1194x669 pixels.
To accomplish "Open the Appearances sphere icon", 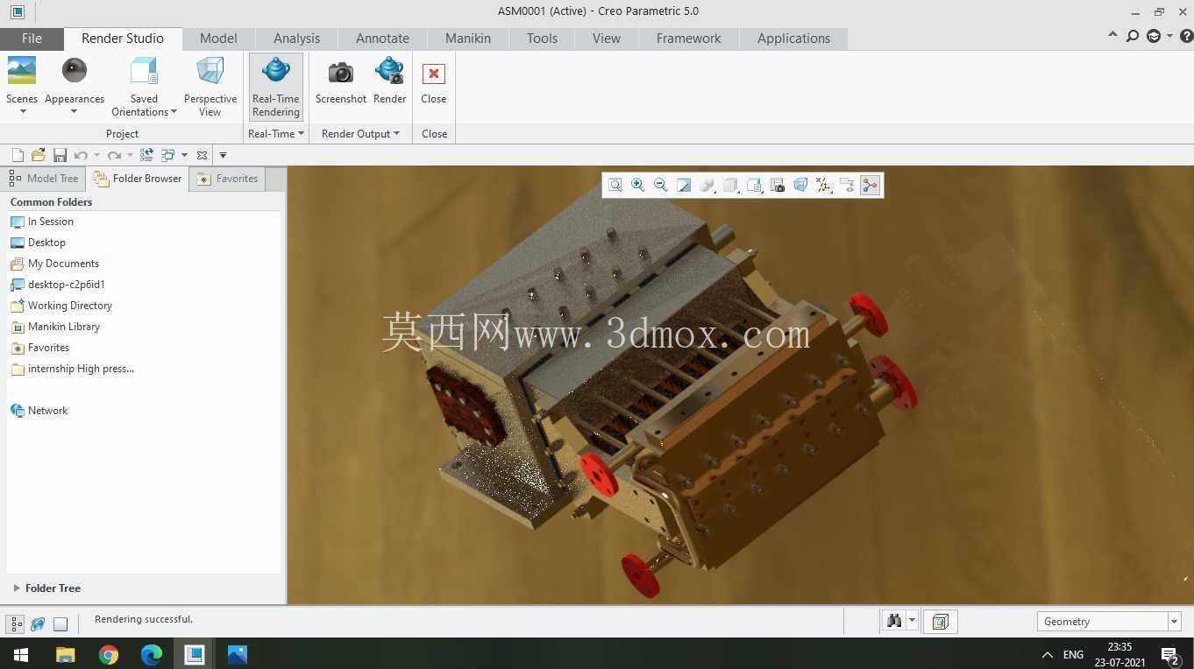I will (x=75, y=71).
